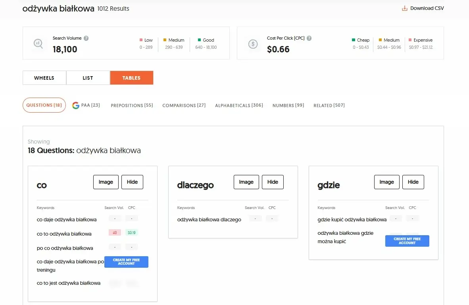Open help icon beside Cost Per Click
Screen dimensions: 469x305
pos(309,38)
